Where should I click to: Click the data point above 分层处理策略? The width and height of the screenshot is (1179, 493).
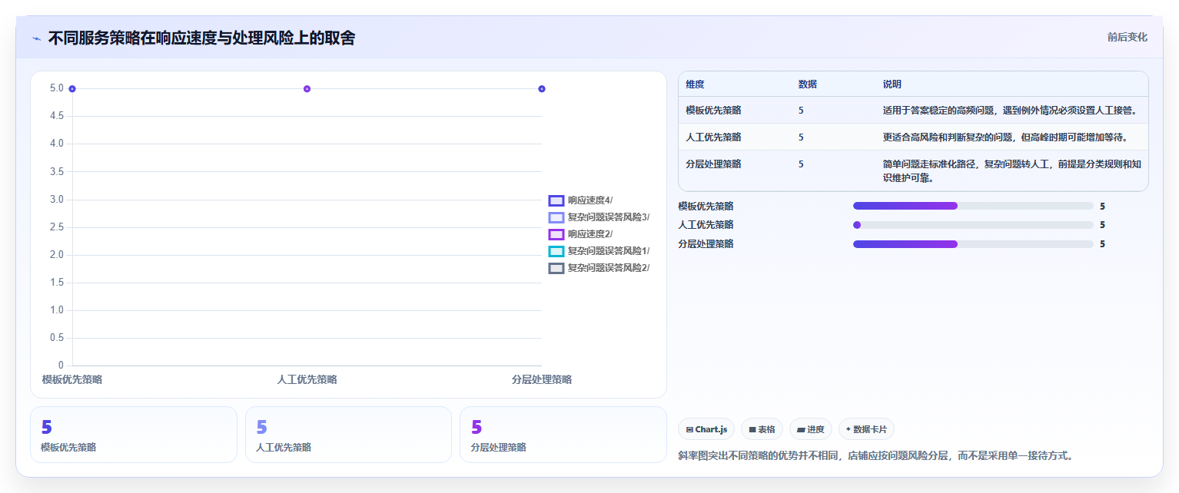click(542, 89)
